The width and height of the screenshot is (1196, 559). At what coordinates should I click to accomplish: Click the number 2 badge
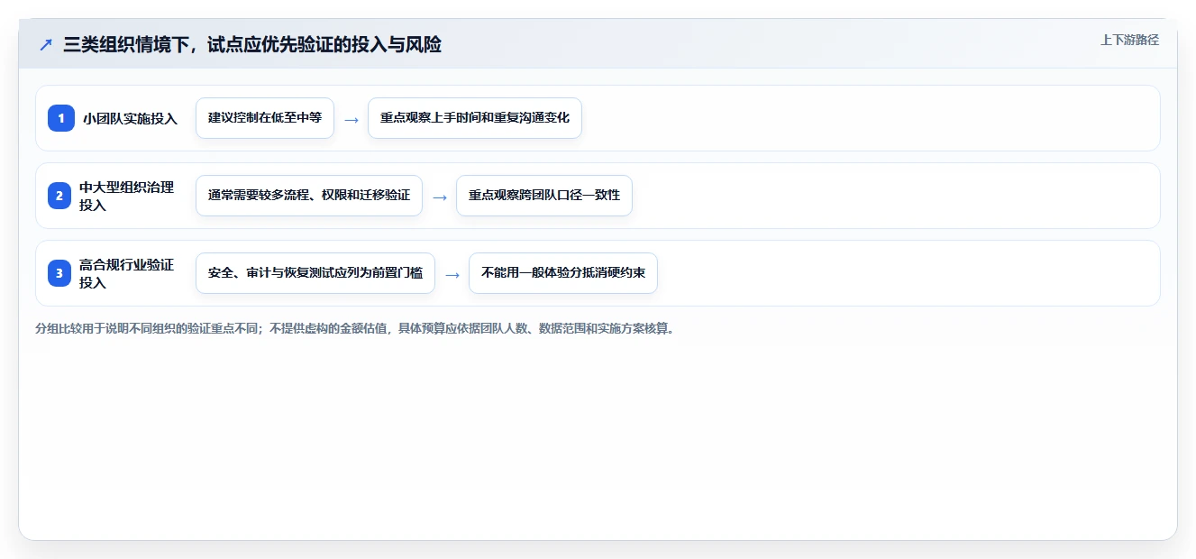click(x=60, y=196)
